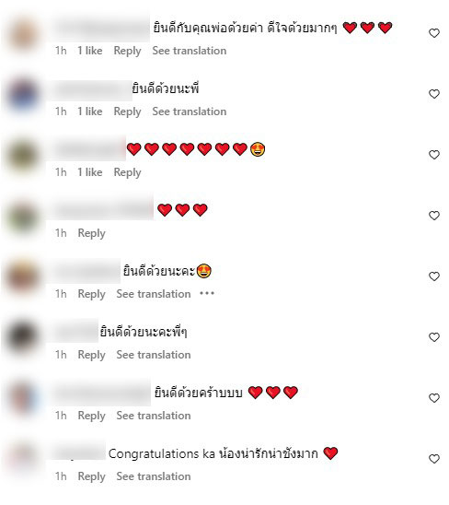
Task: See translation for the 'Congratulations ka' comment
Action: pyautogui.click(x=154, y=476)
